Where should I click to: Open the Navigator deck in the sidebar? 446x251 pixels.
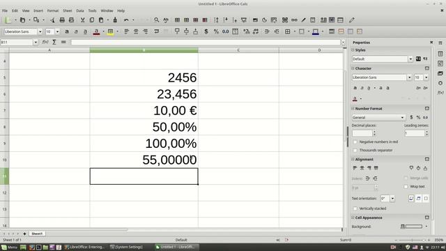[440, 83]
